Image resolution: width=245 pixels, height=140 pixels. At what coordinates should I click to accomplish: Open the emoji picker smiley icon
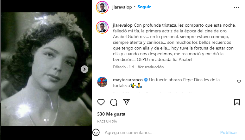point(96,132)
